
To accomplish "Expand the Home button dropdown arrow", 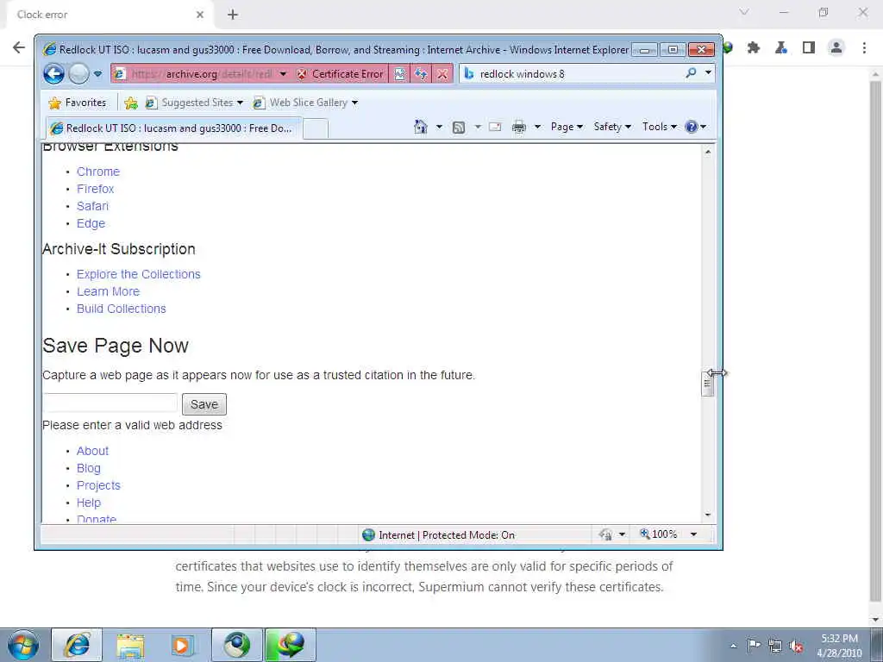I will point(439,127).
